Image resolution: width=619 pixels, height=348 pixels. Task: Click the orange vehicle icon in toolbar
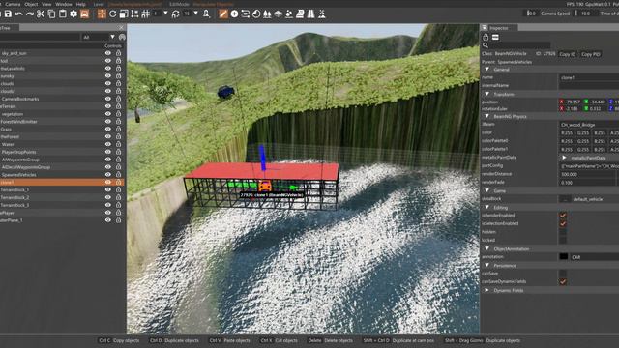pyautogui.click(x=84, y=14)
